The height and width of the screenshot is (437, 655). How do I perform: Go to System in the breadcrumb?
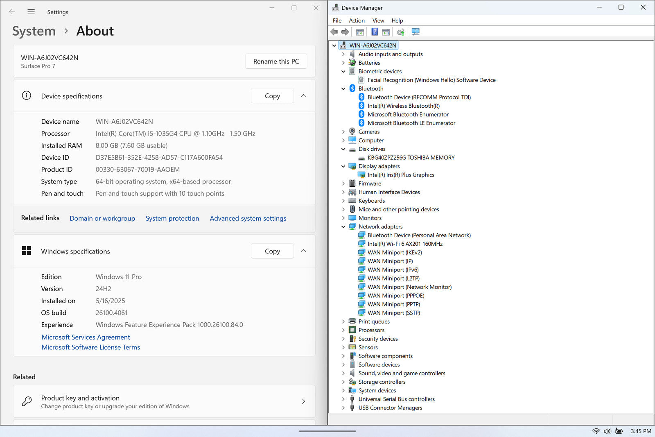(34, 31)
